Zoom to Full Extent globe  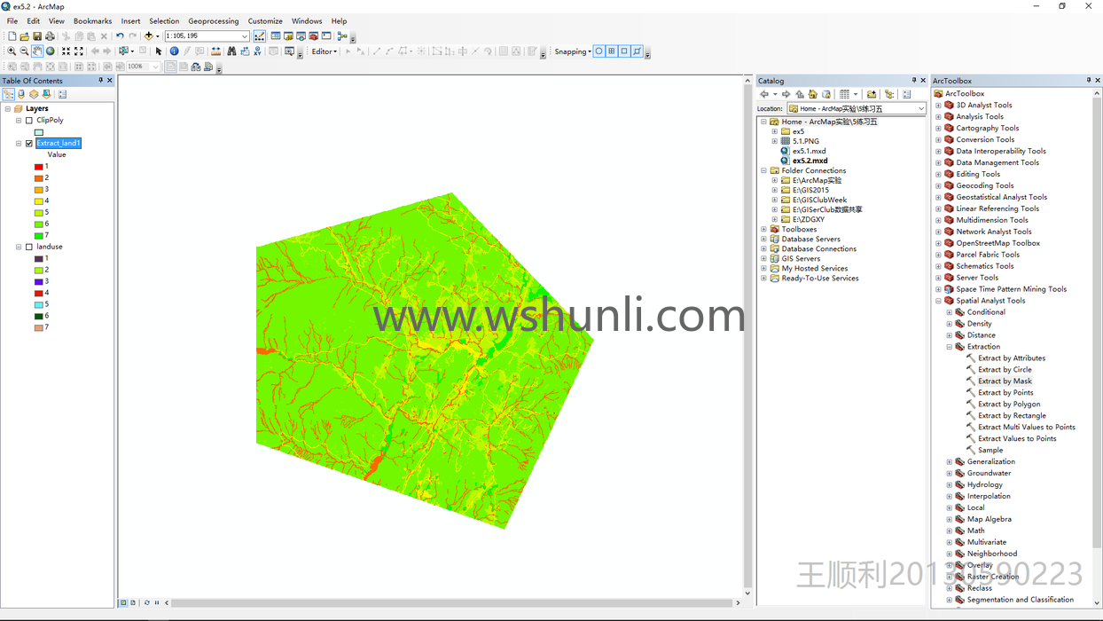50,51
